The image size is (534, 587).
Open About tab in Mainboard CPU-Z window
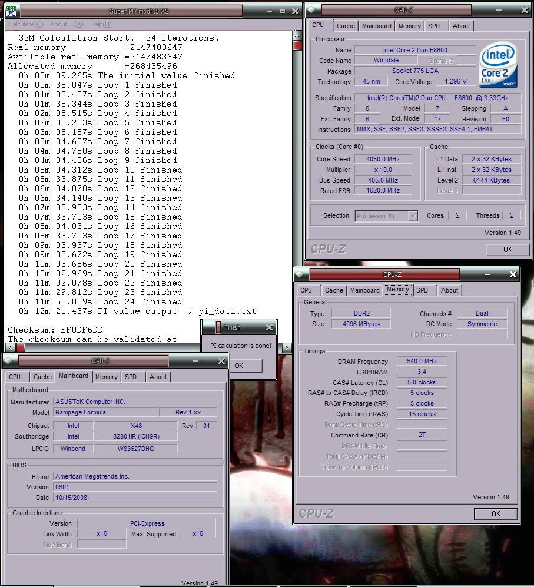pos(158,377)
